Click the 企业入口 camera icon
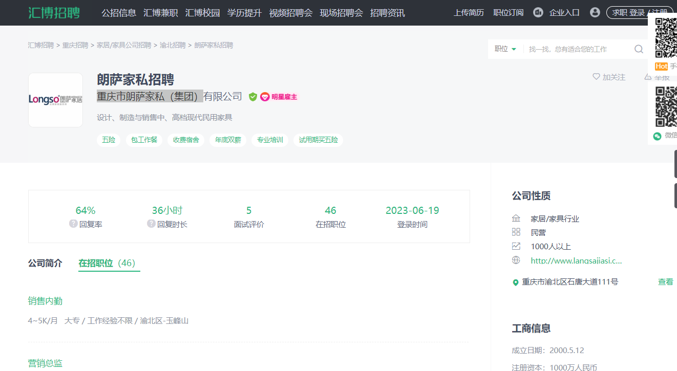Viewport: 677px width, 371px height. pyautogui.click(x=538, y=12)
